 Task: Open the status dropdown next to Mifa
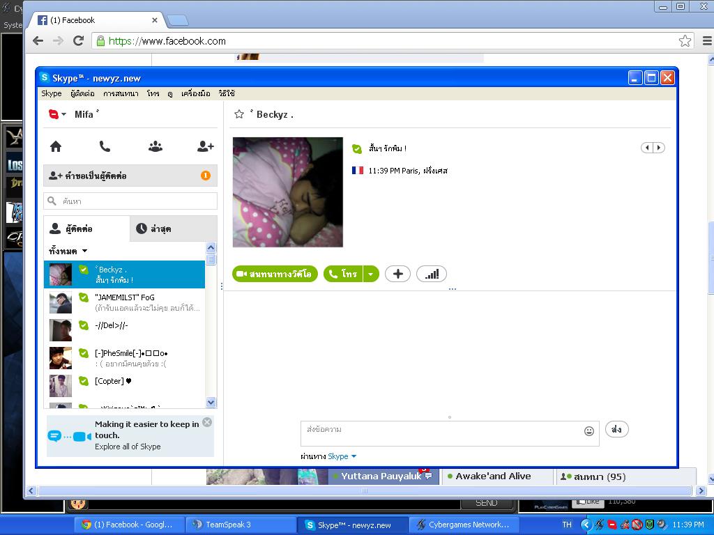pos(64,114)
